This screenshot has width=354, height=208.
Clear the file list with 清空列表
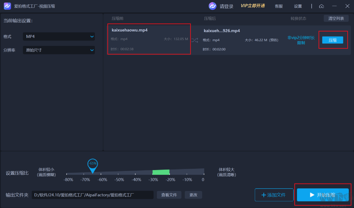coord(336,18)
